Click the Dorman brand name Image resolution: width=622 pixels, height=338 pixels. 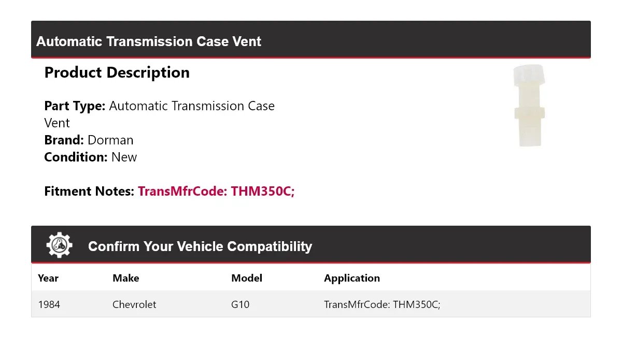110,140
